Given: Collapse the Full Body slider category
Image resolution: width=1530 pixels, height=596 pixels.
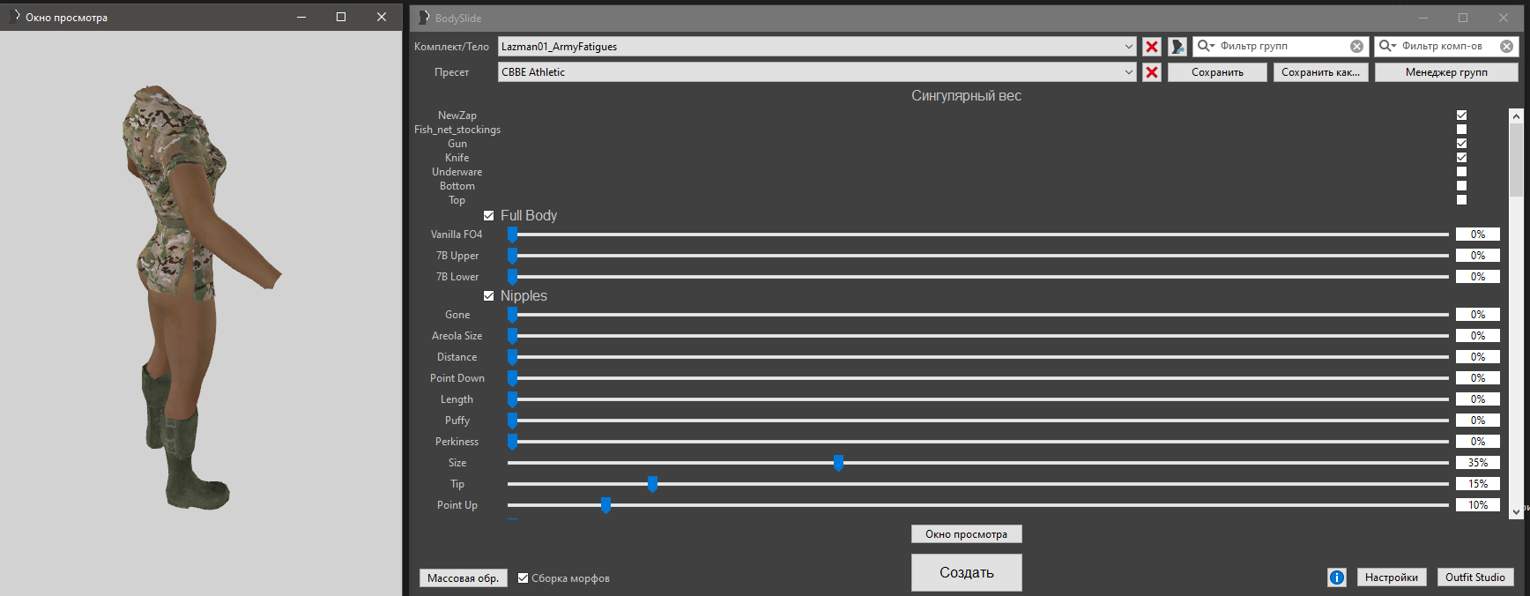Looking at the screenshot, I should point(489,216).
